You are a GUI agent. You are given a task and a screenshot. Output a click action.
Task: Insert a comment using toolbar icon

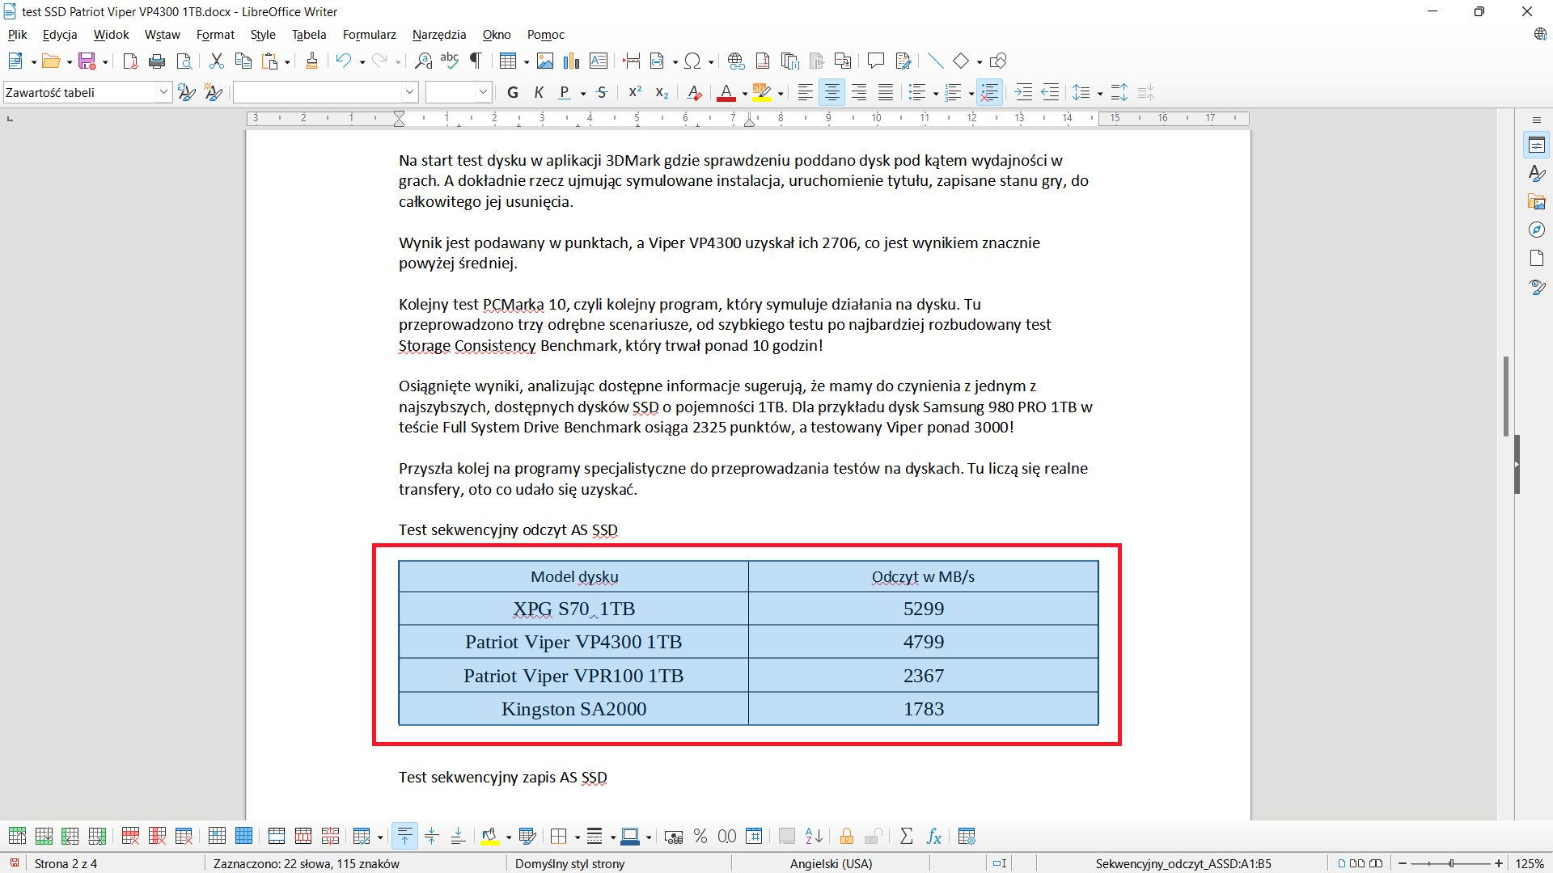pos(875,61)
